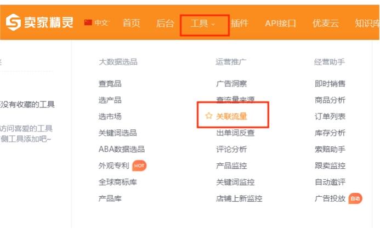Star the 关联流量 tool as favorite

click(x=209, y=116)
